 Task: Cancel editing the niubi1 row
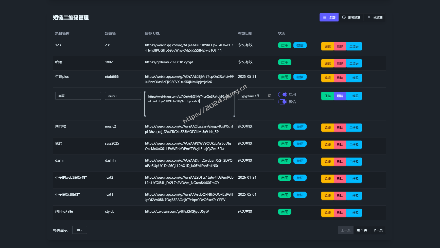point(340,96)
